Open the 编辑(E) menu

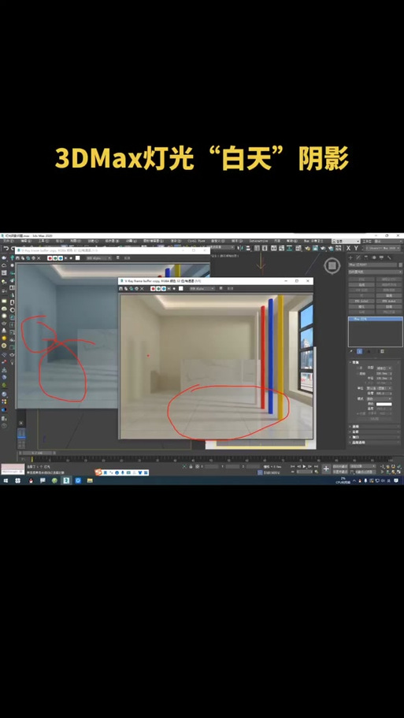click(26, 240)
